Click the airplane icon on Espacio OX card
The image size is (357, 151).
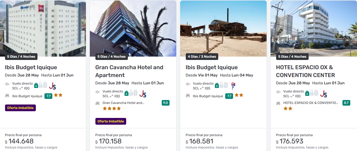click(278, 92)
